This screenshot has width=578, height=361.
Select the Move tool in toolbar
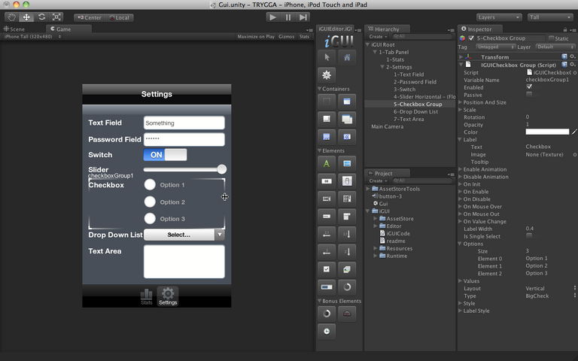click(26, 17)
